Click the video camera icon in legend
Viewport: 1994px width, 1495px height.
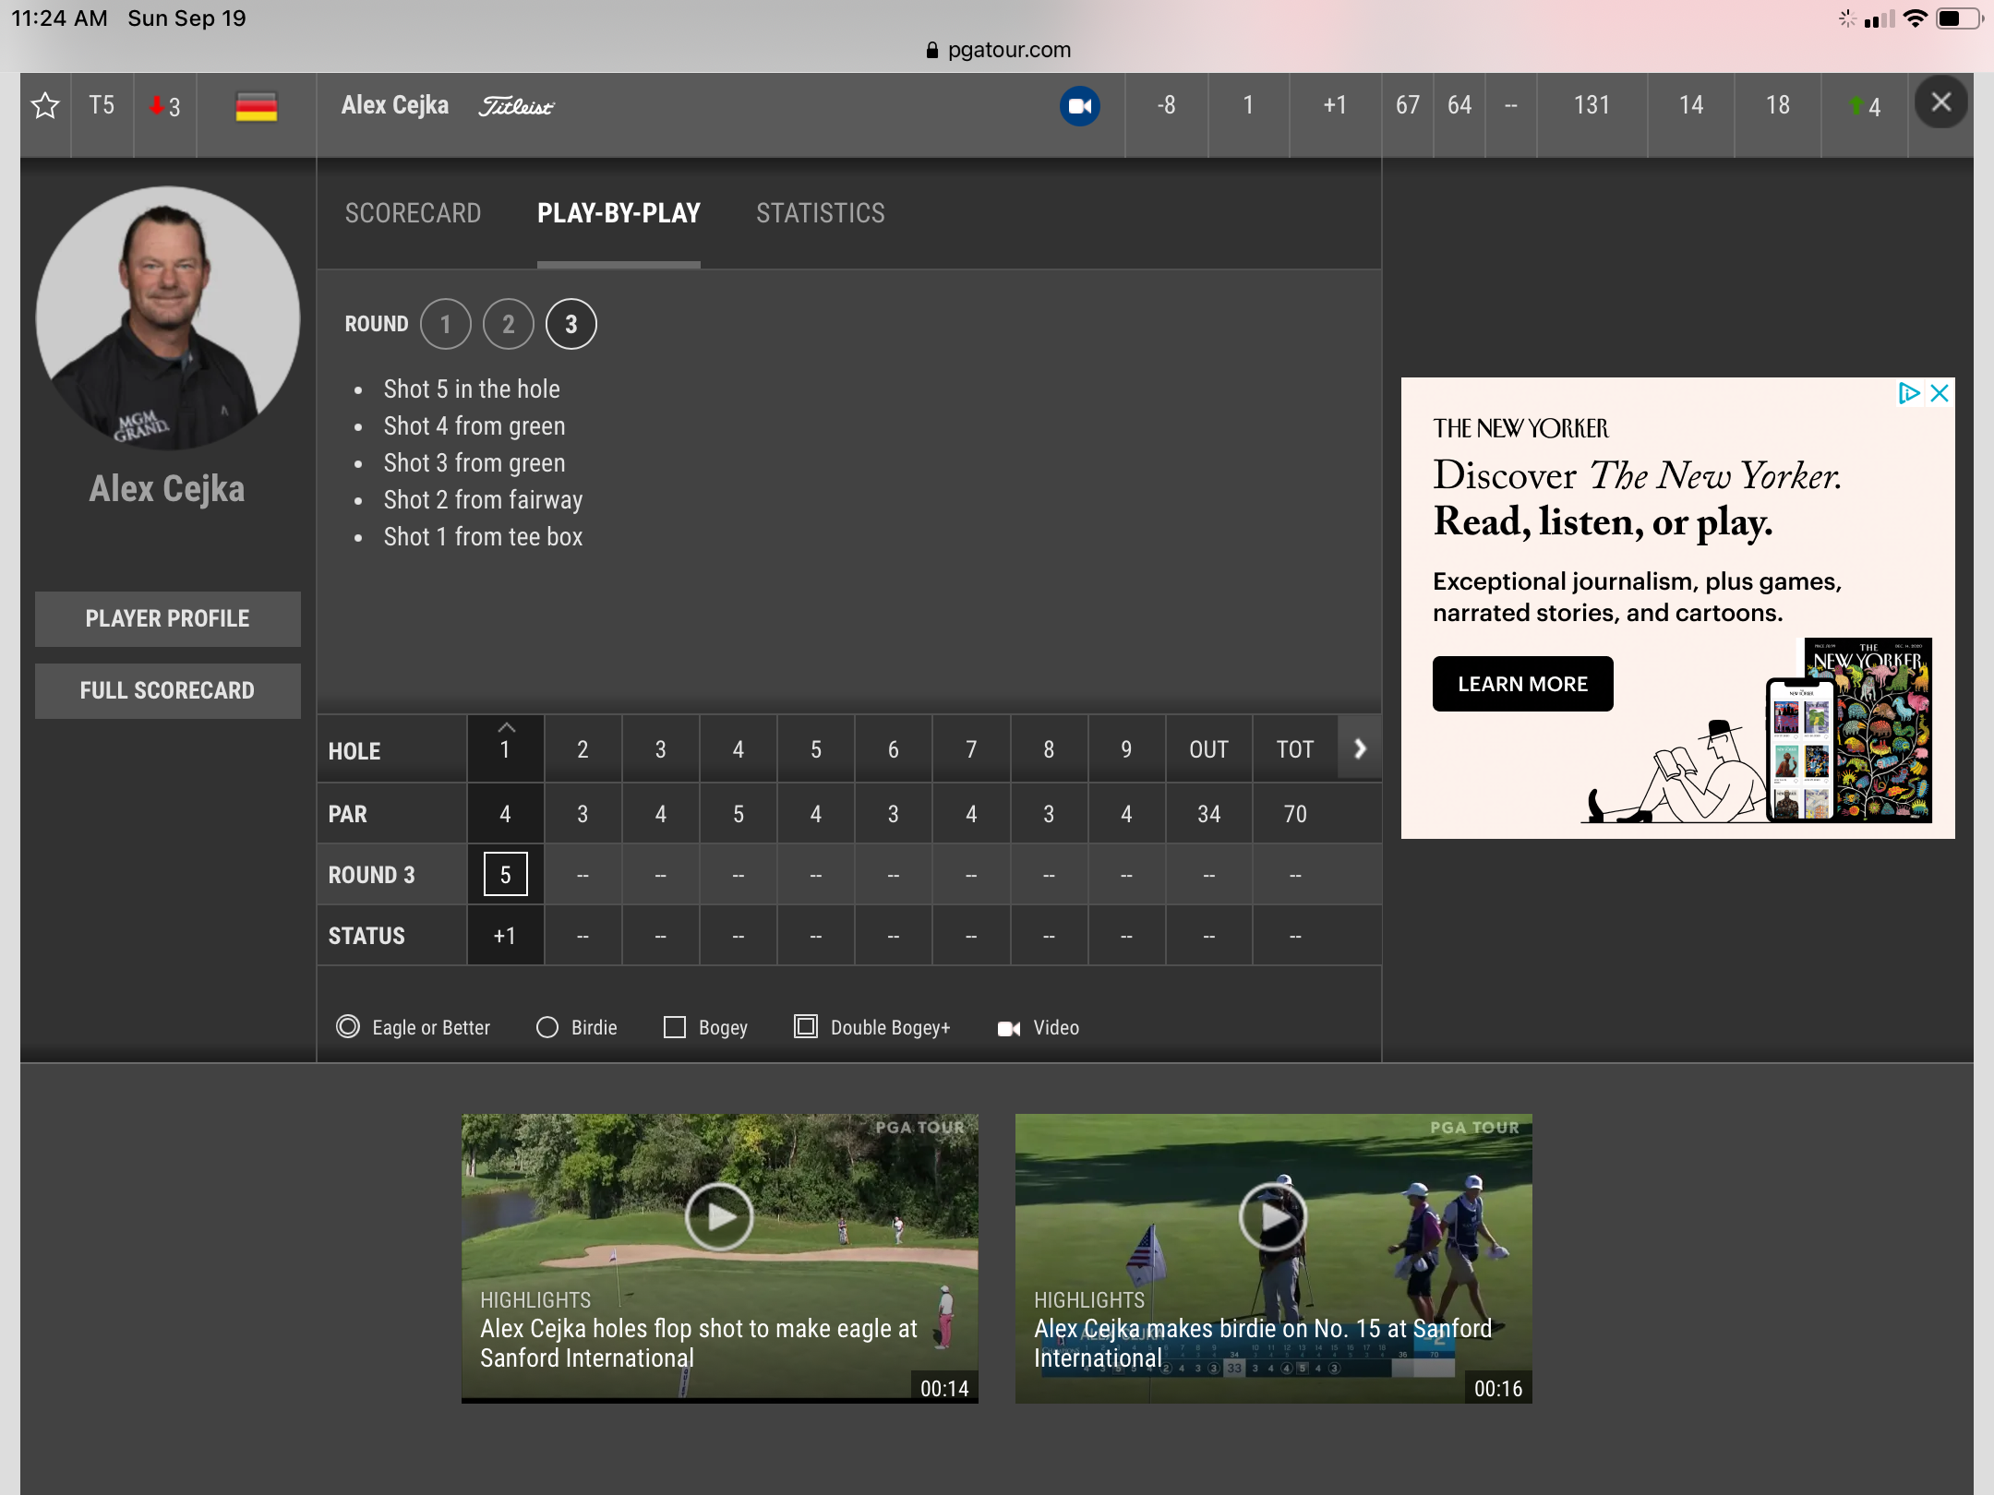tap(1010, 1027)
